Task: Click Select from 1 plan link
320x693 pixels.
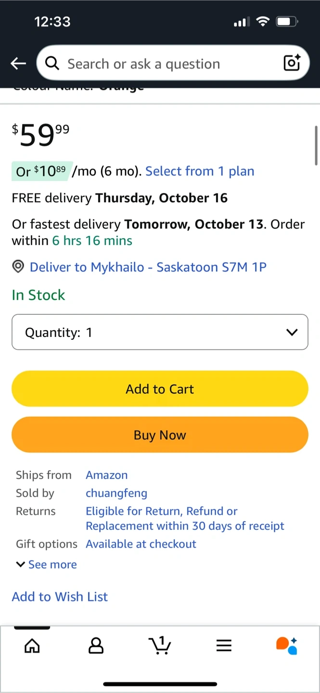Action: [x=200, y=171]
